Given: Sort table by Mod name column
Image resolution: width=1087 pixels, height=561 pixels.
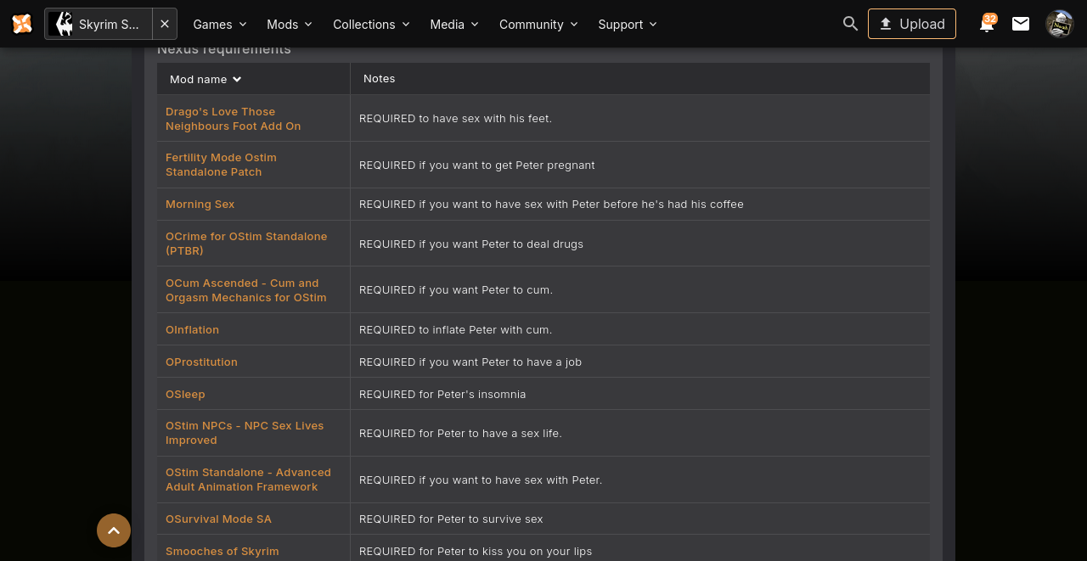Looking at the screenshot, I should (x=206, y=79).
